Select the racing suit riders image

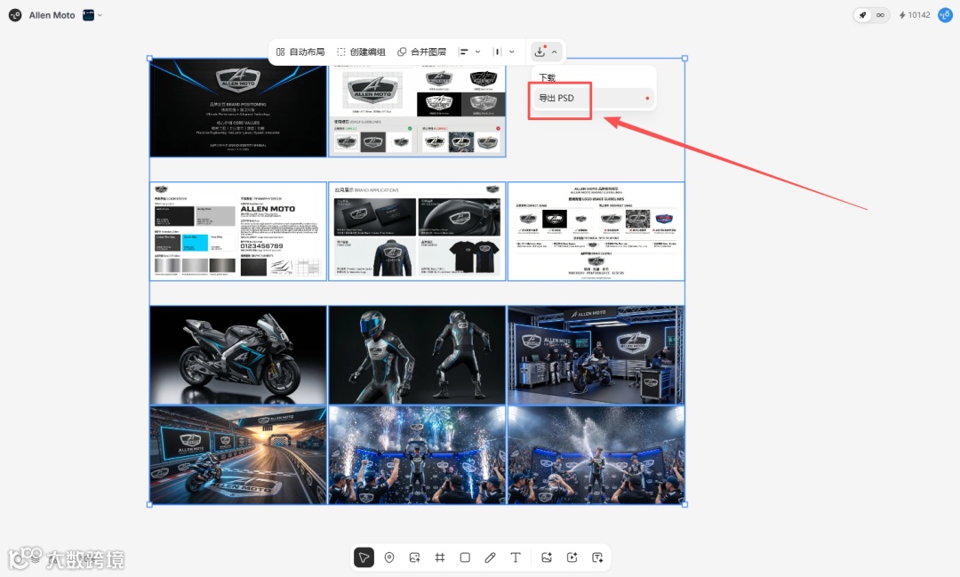point(417,356)
